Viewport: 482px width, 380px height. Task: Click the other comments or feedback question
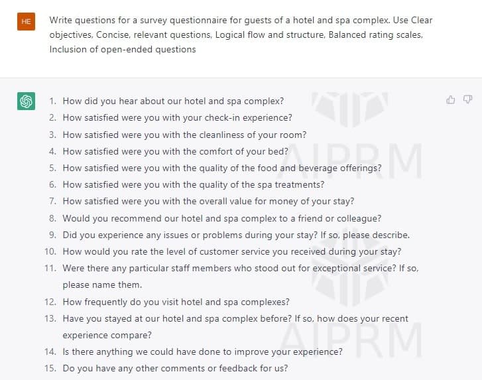tap(175, 368)
